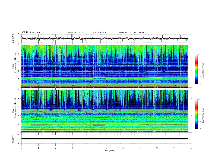The image size is (215, 166).
Task: Click the "station=ATH" header label
Action: 101,33
